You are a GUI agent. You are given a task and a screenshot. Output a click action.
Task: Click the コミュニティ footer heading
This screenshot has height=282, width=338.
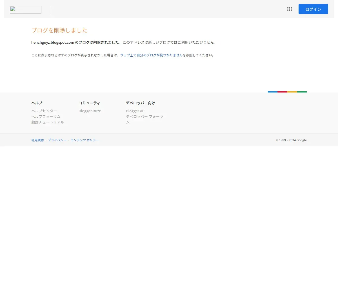tap(89, 103)
